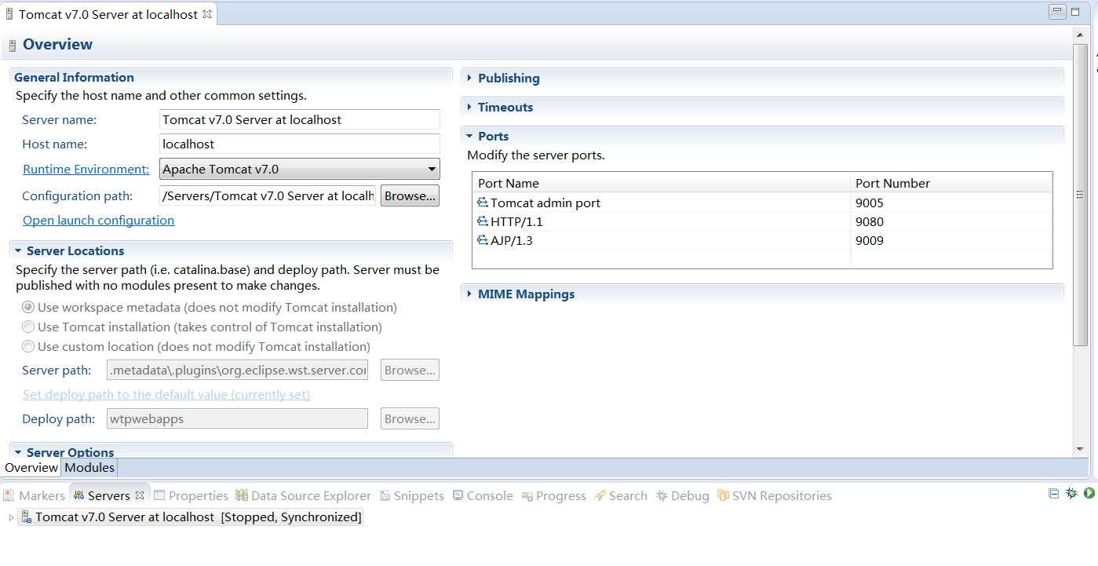This screenshot has height=566, width=1098.
Task: Open the Console view tab
Action: tap(483, 495)
